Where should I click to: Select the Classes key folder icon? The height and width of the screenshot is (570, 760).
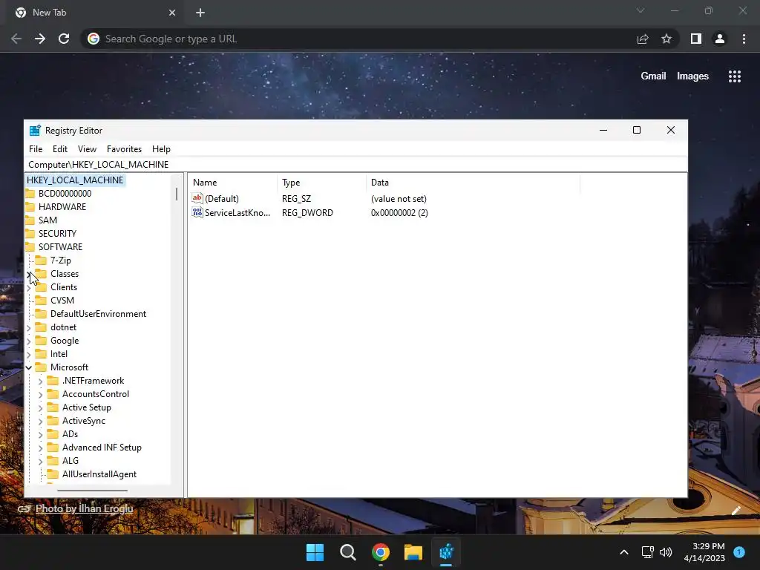42,274
